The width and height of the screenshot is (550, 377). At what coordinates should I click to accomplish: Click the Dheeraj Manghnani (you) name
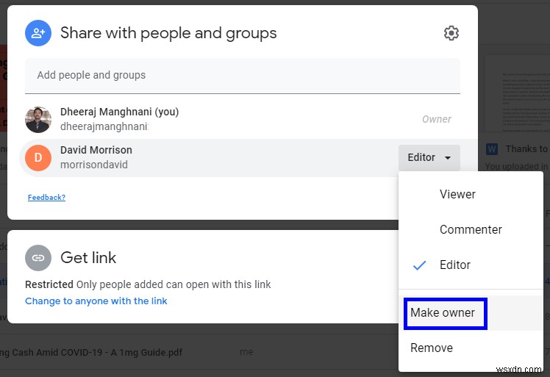[120, 112]
